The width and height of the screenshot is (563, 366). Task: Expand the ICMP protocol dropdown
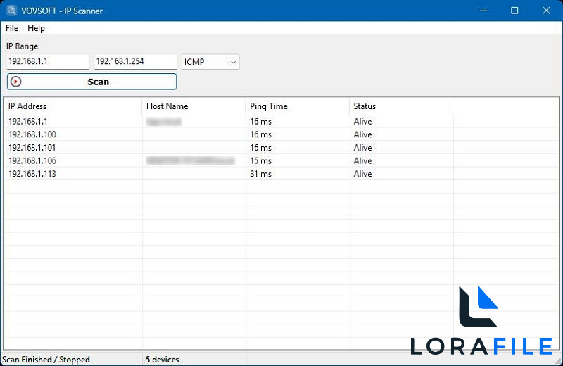pos(210,62)
